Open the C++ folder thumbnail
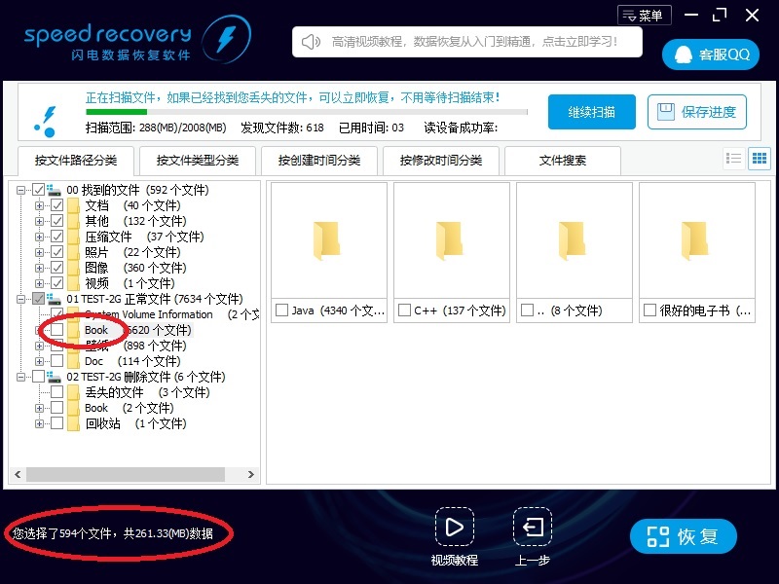The width and height of the screenshot is (779, 584). 450,238
